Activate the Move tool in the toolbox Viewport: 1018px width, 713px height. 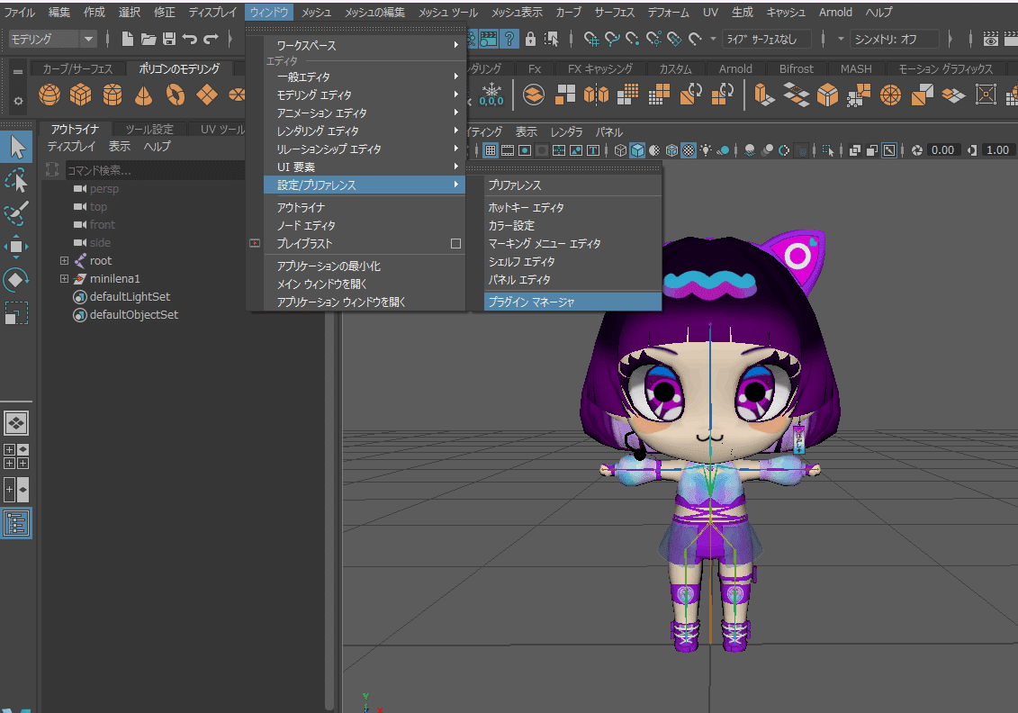[x=17, y=247]
